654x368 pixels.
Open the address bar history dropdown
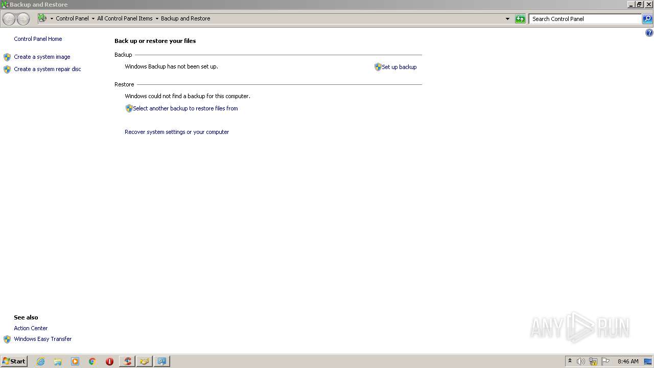pyautogui.click(x=507, y=19)
